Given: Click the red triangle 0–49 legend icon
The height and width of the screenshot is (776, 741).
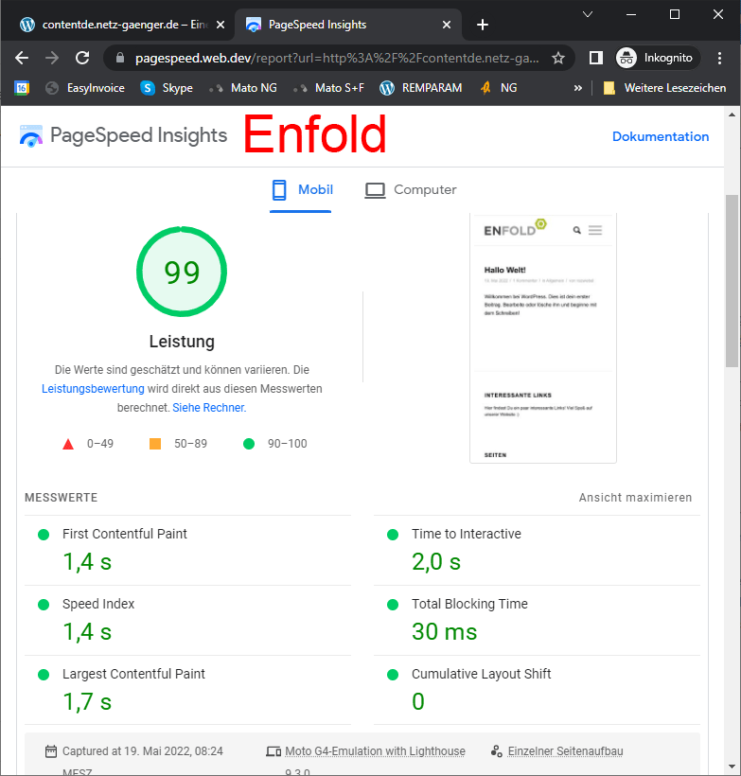Looking at the screenshot, I should coord(68,444).
